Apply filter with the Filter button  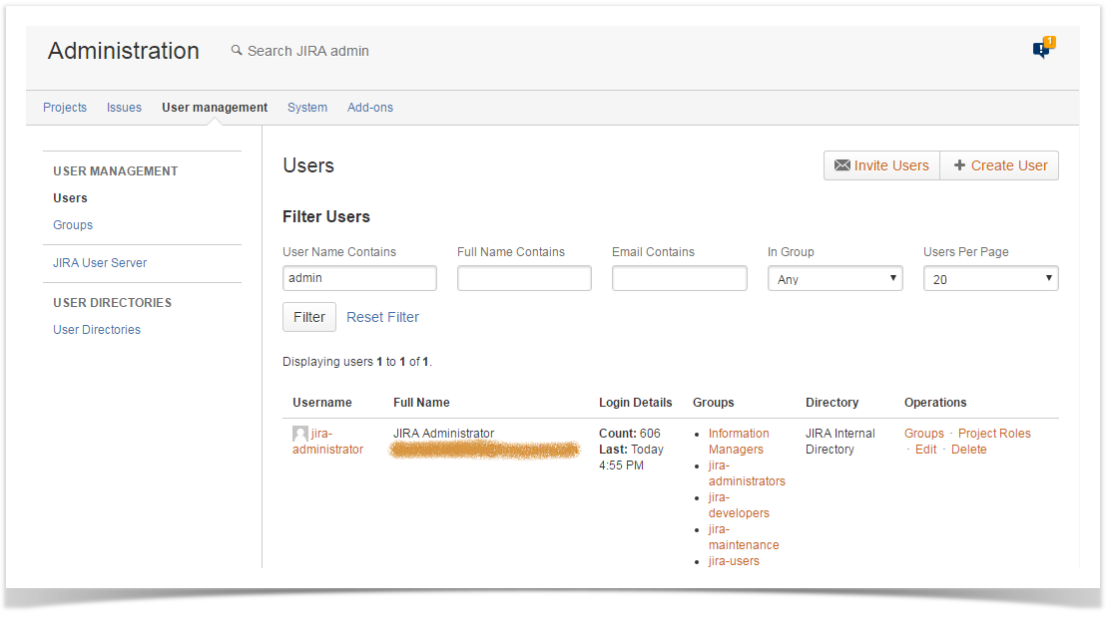[x=309, y=317]
